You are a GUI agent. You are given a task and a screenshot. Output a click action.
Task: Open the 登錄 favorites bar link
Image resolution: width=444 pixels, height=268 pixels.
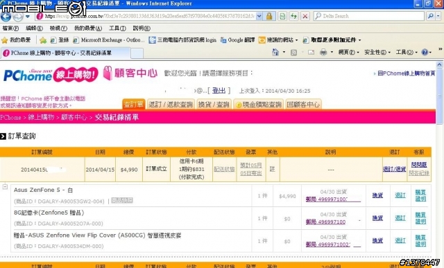pos(60,40)
